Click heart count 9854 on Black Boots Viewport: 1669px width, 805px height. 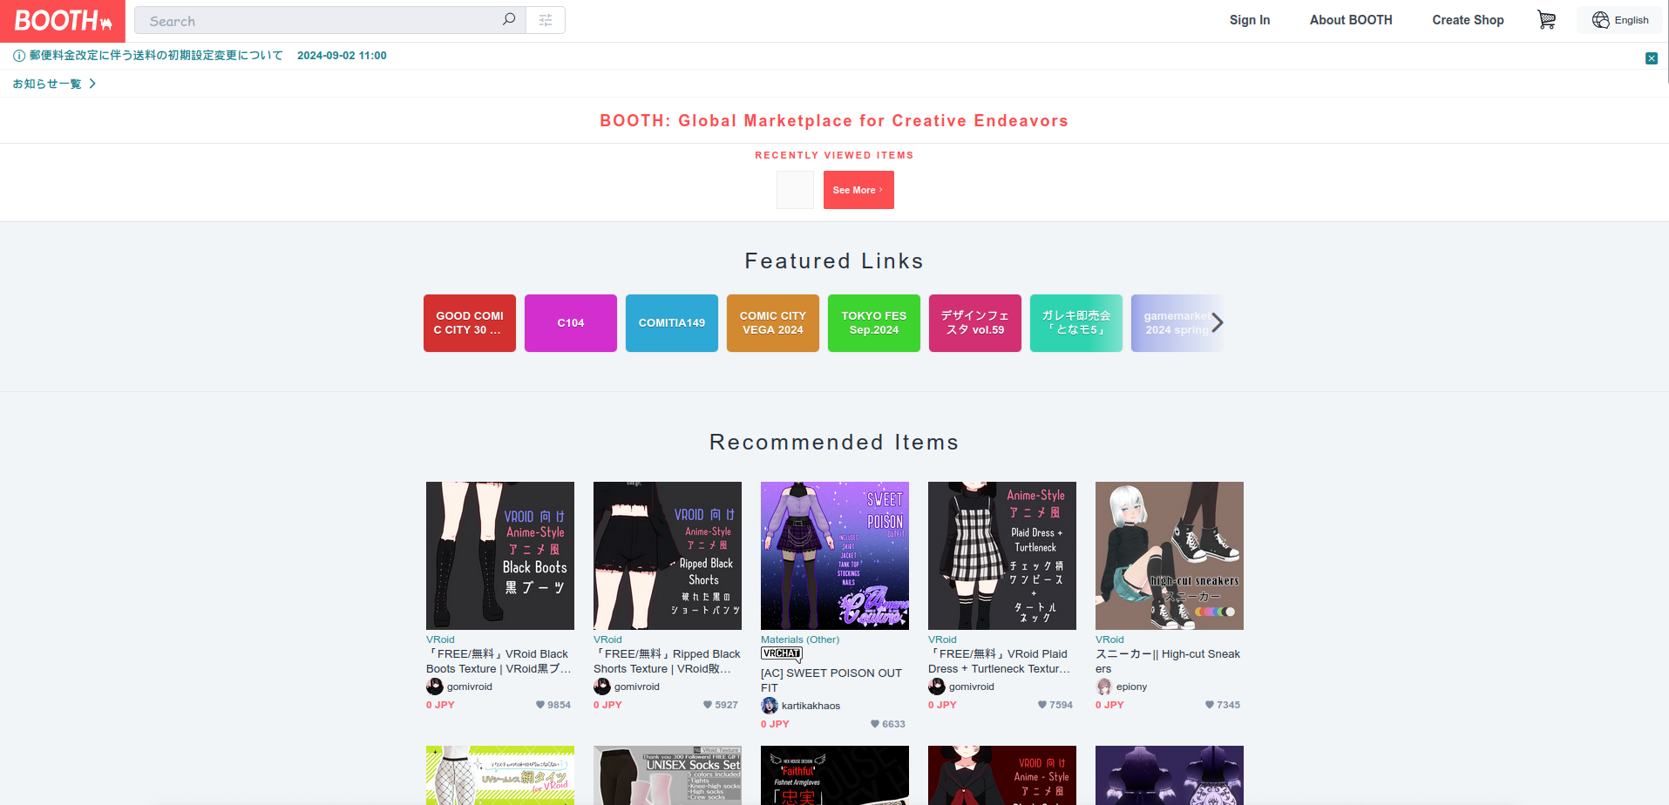tap(553, 705)
